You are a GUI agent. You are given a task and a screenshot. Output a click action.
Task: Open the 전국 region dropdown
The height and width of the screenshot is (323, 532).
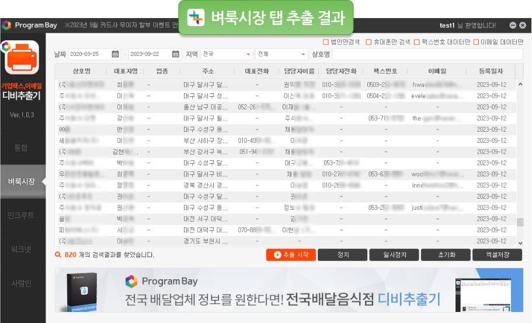227,54
